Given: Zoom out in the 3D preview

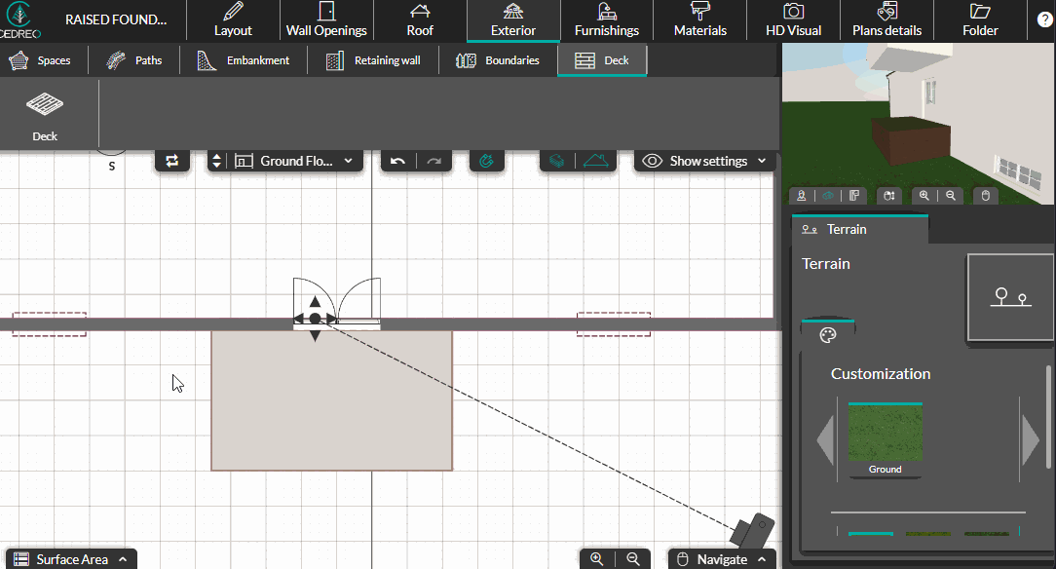Looking at the screenshot, I should pos(951,196).
